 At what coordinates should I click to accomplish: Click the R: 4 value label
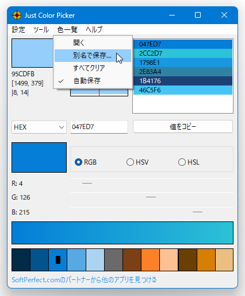click(17, 184)
